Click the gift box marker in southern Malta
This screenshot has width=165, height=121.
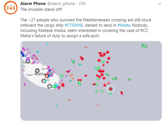(x=50, y=86)
